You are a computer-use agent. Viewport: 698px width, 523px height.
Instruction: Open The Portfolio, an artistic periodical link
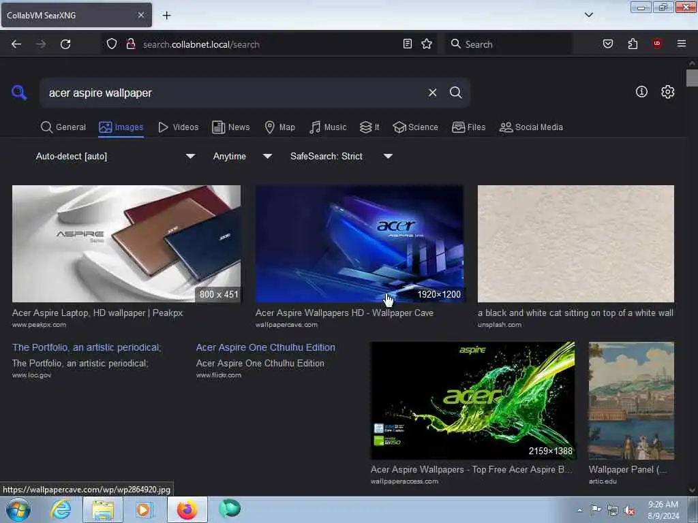click(x=87, y=347)
